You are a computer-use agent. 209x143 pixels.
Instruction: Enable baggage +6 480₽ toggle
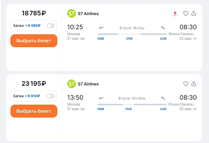[50, 26]
